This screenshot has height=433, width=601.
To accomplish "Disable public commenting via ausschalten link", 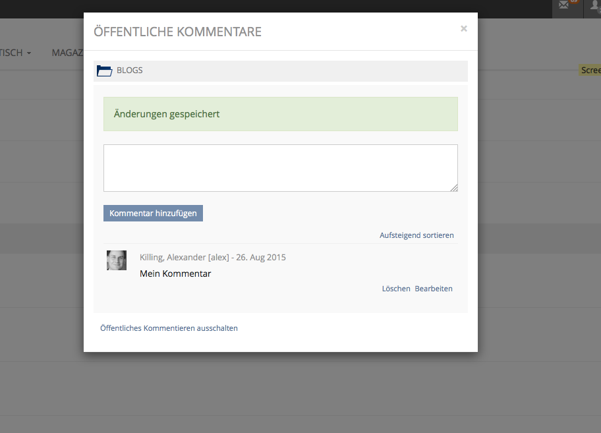I will (x=169, y=328).
